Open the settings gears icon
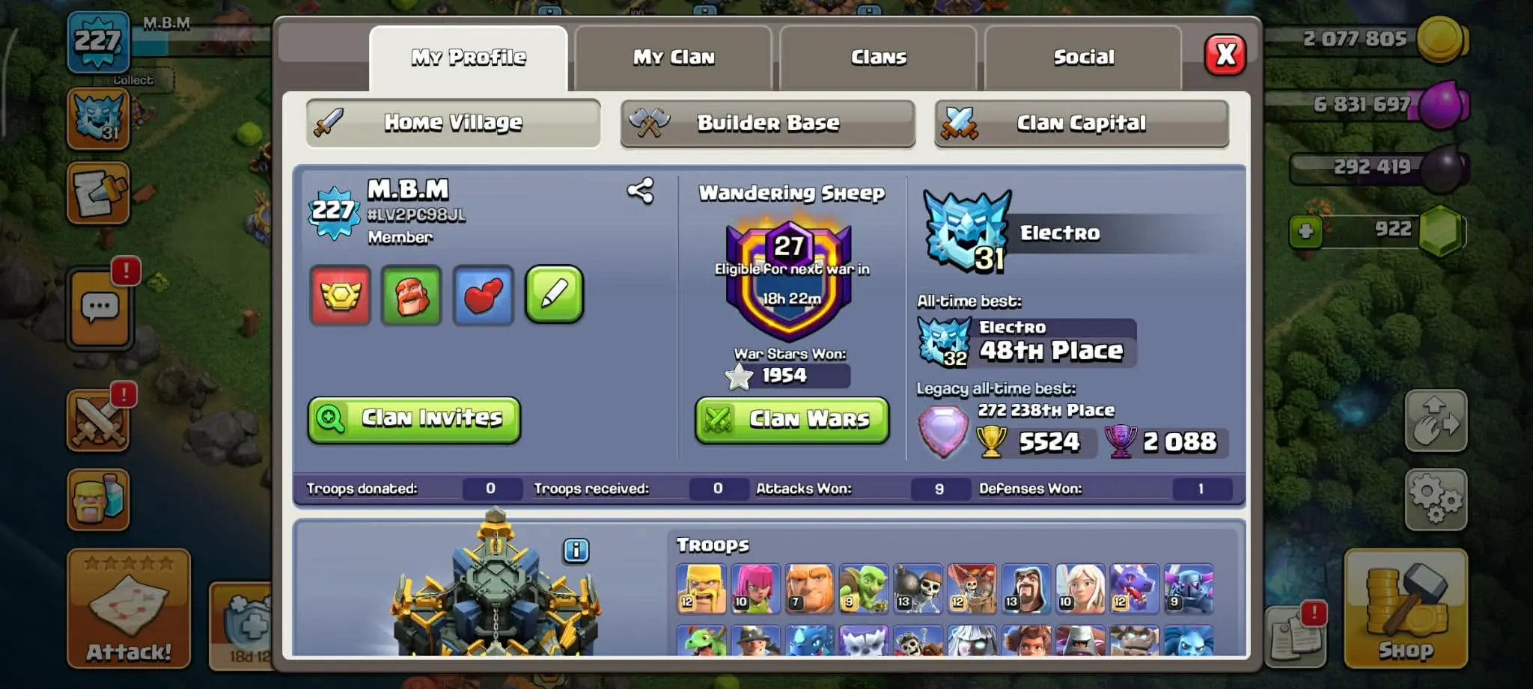1533x689 pixels. [1435, 499]
